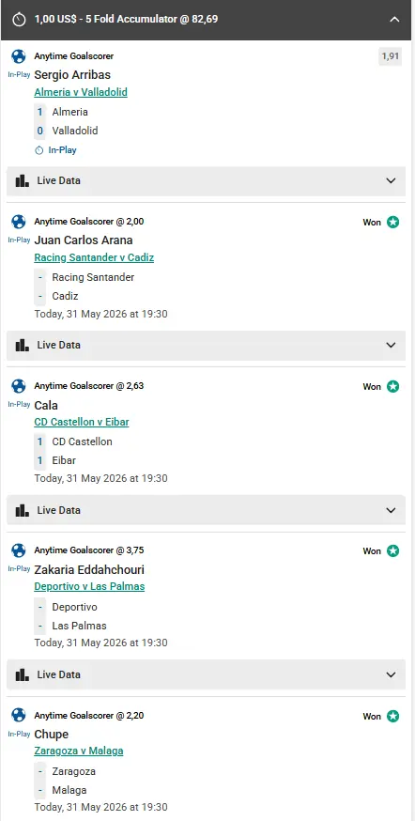Open the CD Castellon v Eibar link
Viewport: 415px width, 821px height.
tap(82, 422)
